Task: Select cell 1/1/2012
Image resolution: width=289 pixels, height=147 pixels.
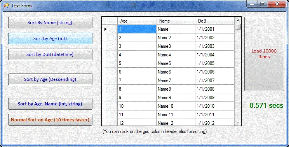Action: click(x=214, y=122)
